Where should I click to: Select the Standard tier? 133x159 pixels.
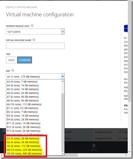[x=25, y=60]
